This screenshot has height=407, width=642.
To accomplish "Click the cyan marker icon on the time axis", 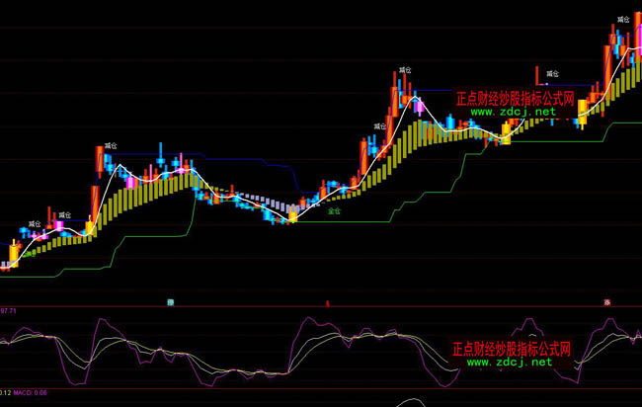I will pos(170,300).
